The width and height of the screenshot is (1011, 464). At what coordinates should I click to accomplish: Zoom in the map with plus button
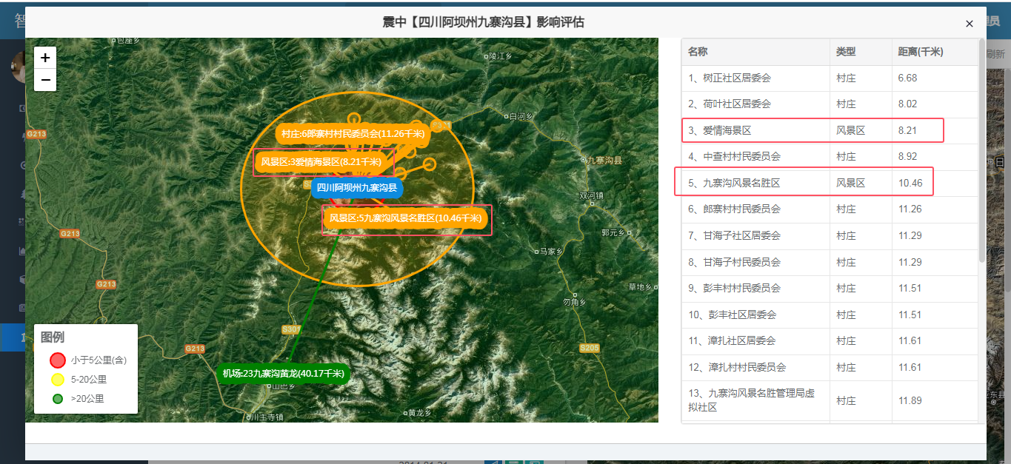[x=45, y=58]
